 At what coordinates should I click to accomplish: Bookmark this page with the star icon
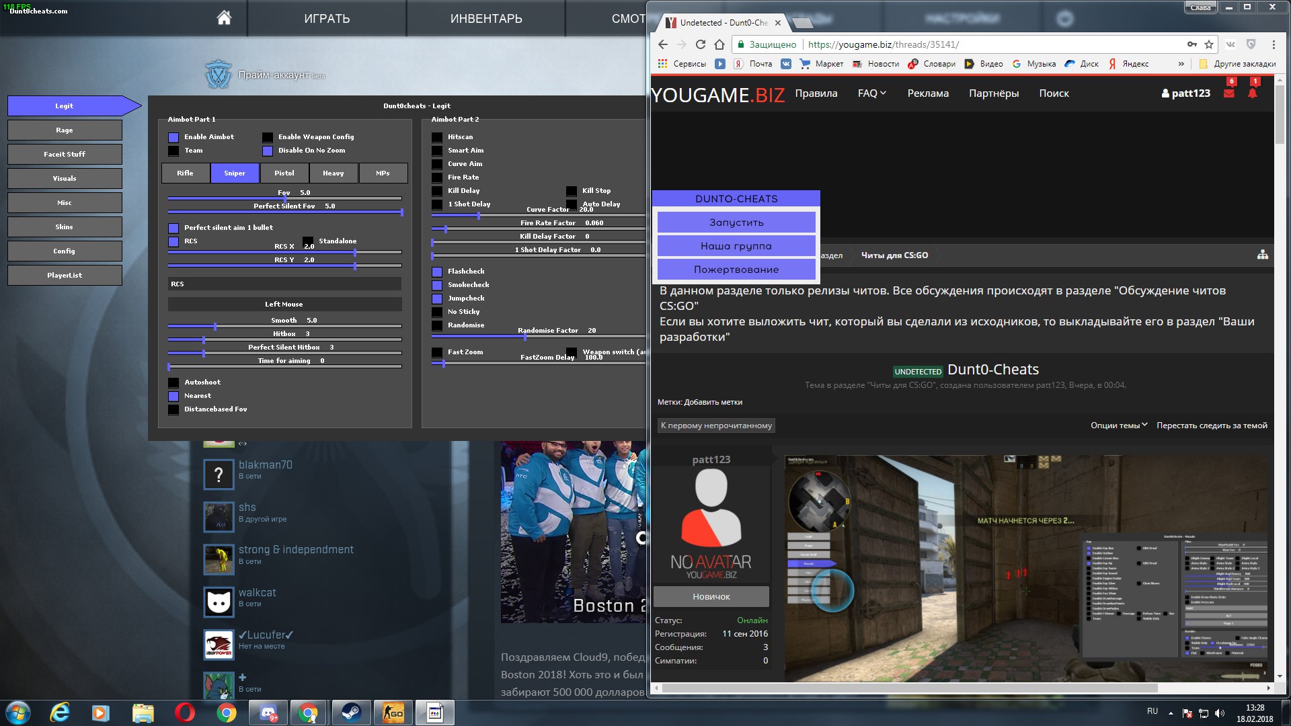tap(1209, 44)
